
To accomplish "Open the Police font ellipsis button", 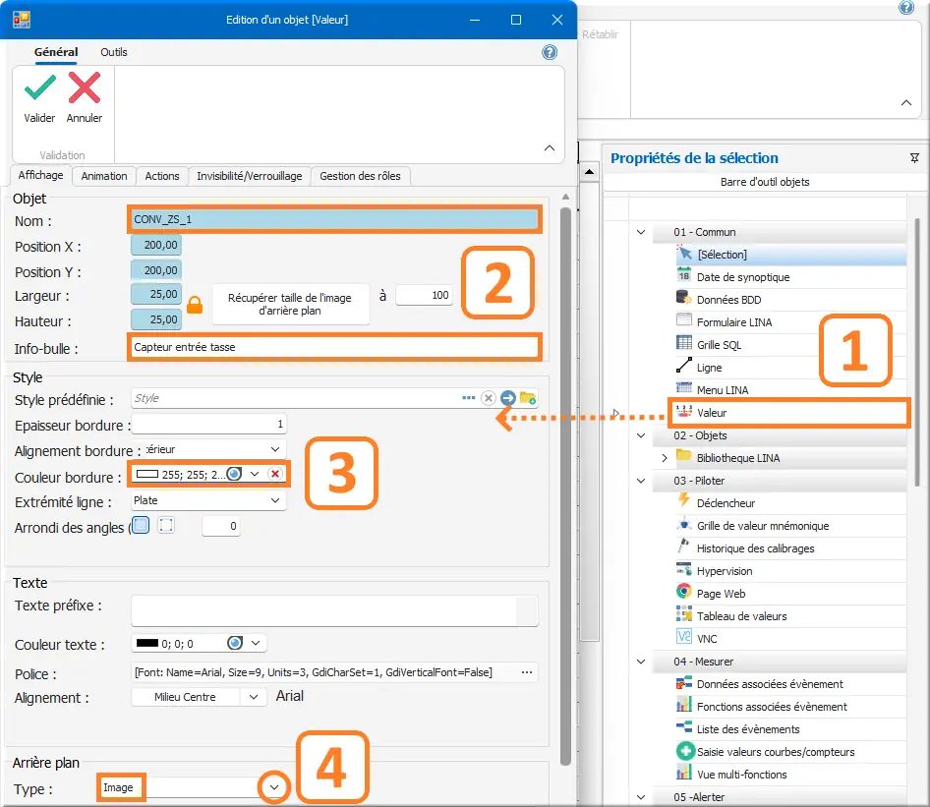I will (527, 672).
